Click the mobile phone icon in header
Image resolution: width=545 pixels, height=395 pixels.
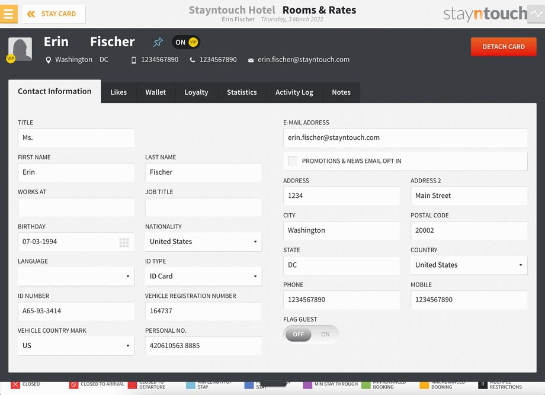click(133, 60)
